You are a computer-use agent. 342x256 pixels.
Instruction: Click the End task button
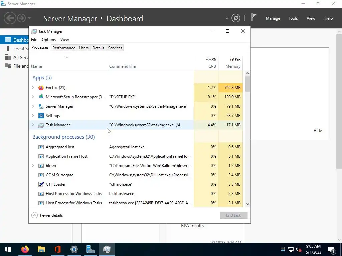[x=233, y=215]
